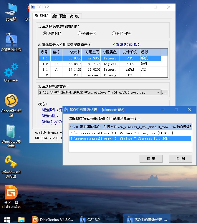Viewport: 197px width, 223px height.
Task: Select the 备份分区 radio option
Action: pos(87,34)
